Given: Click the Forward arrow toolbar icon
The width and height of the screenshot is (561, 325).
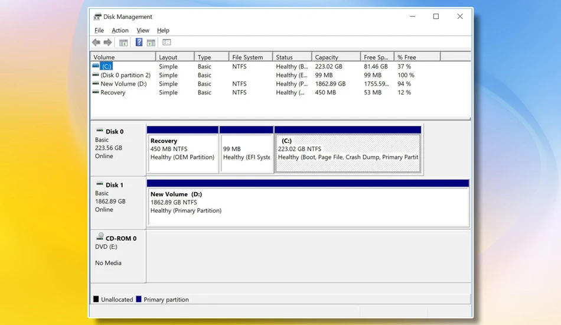Looking at the screenshot, I should click(x=107, y=42).
